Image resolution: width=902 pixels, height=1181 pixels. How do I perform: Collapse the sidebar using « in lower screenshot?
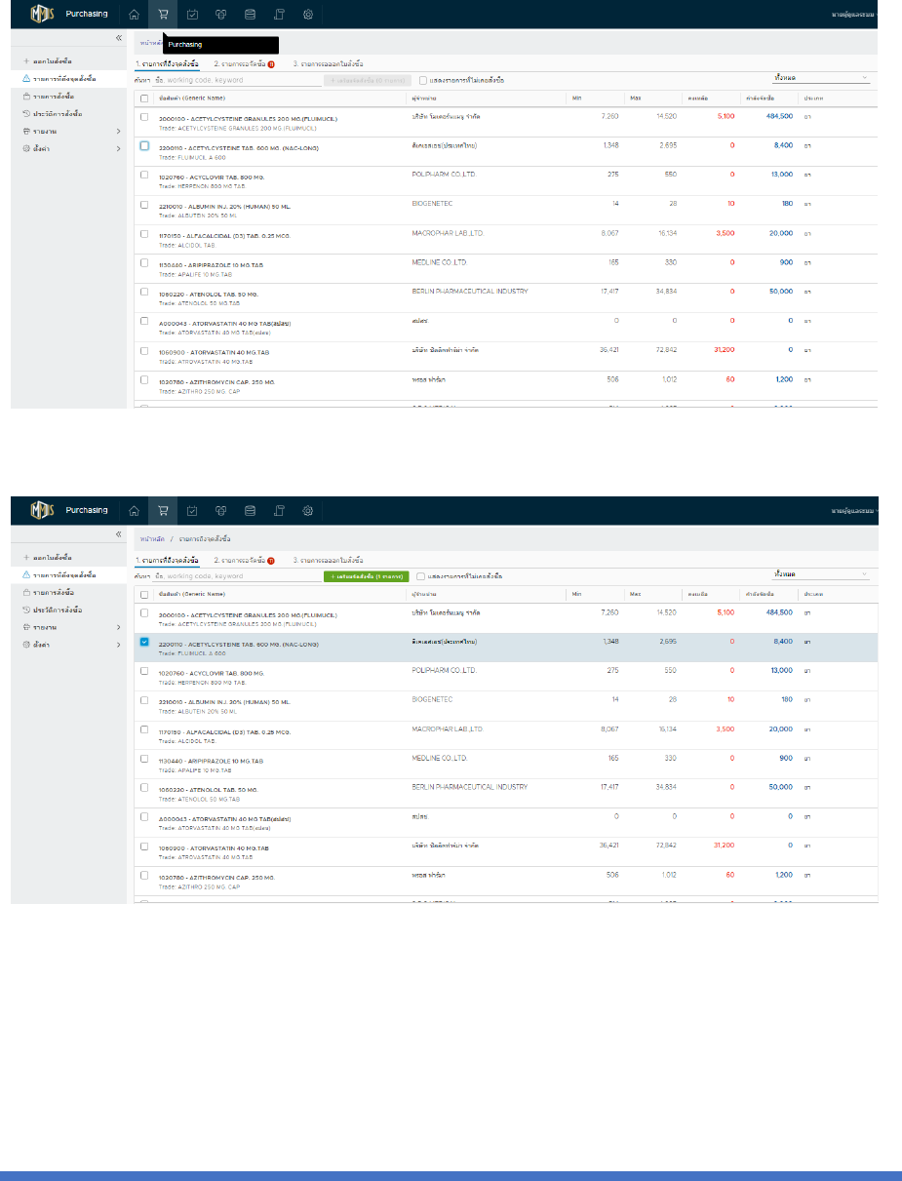click(119, 534)
